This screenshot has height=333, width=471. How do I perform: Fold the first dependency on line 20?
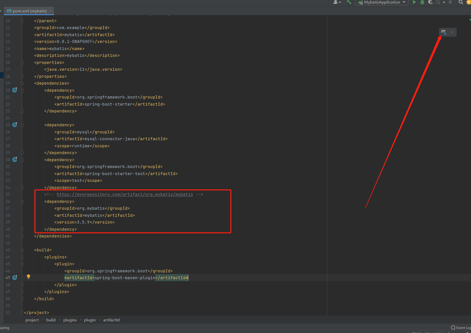tap(22, 90)
